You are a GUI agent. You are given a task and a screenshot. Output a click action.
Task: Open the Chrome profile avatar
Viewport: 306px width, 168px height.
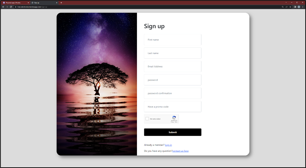pyautogui.click(x=299, y=7)
